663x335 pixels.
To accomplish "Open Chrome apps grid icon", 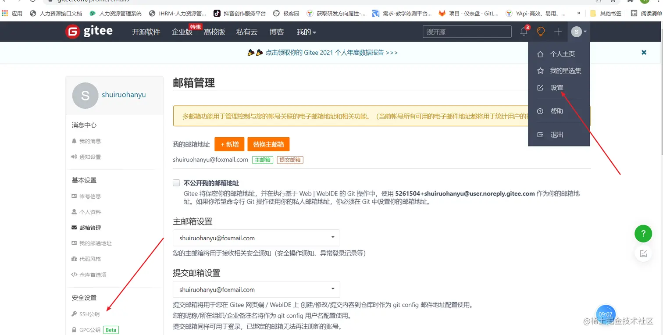I will [5, 13].
